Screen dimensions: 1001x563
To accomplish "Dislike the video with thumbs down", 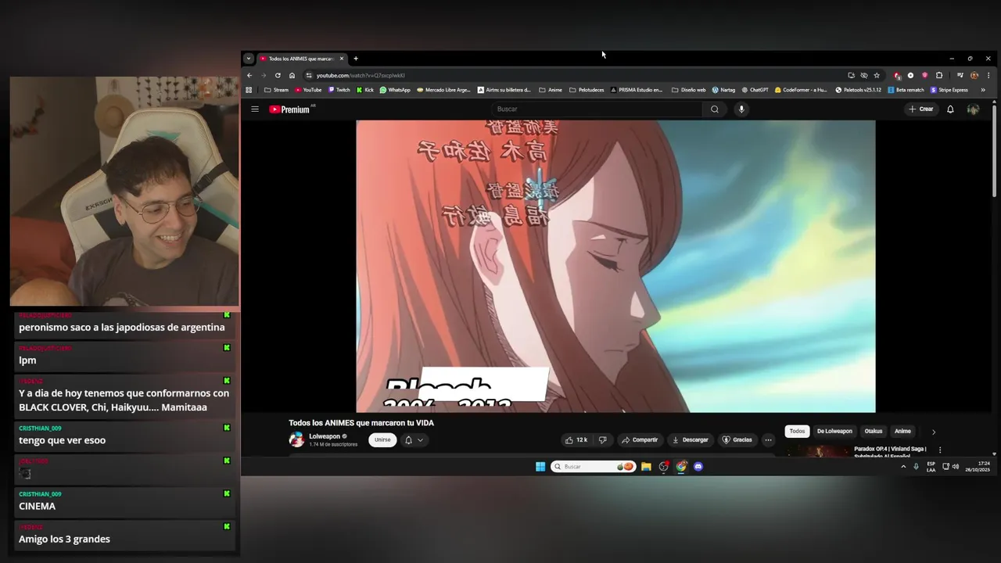I will 602,440.
